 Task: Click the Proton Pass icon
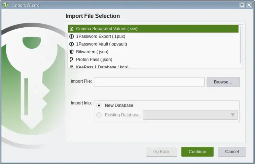point(71,60)
